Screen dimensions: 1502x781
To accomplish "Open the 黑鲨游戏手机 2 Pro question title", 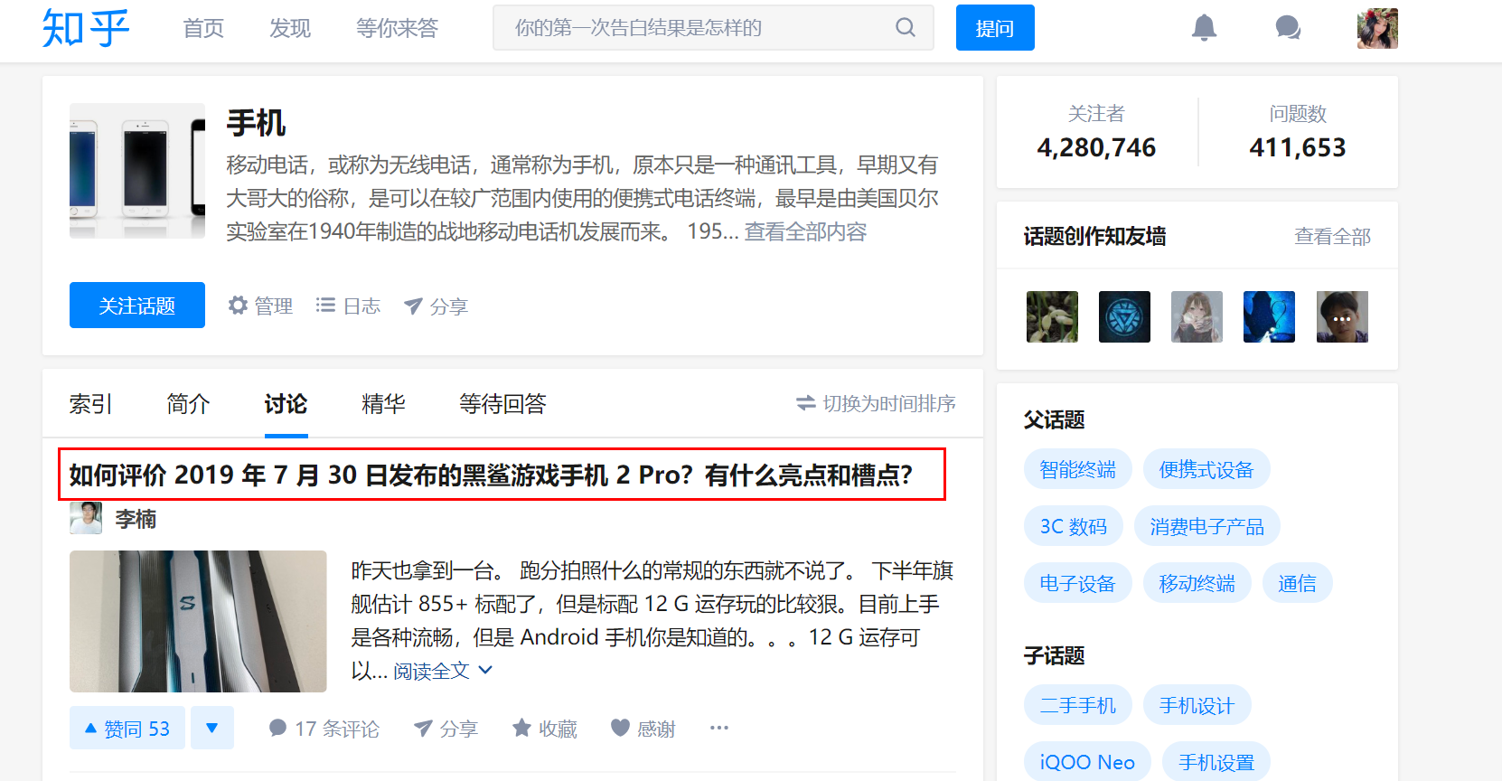I will 492,475.
